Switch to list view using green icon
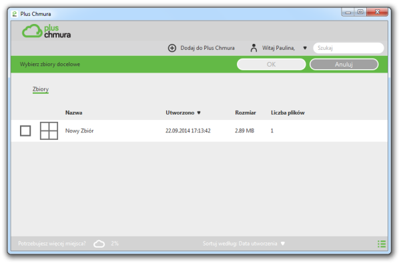Viewport: 399px width, 263px height. click(x=382, y=244)
